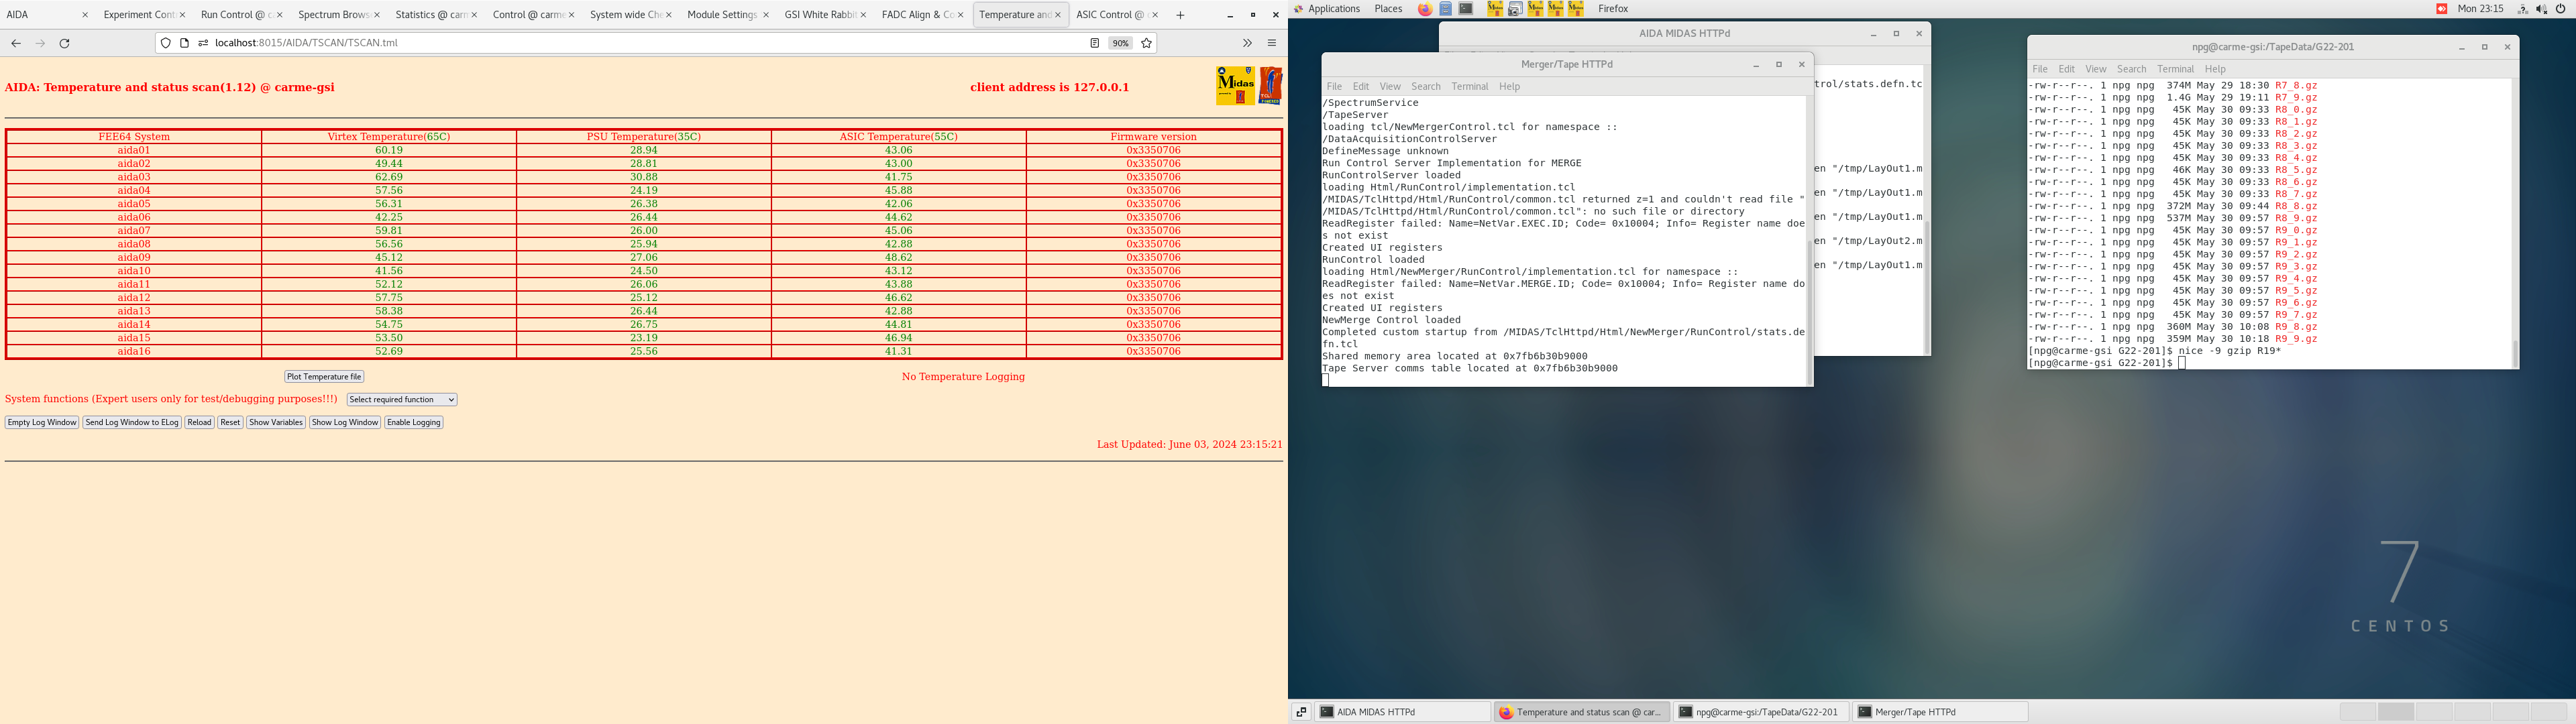Image resolution: width=2576 pixels, height=724 pixels.
Task: Click the tracking protection shield icon
Action: tap(166, 43)
